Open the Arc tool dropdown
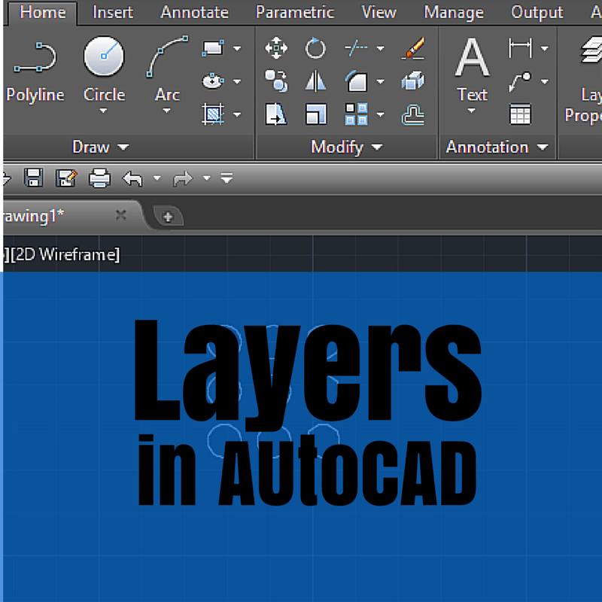602x602 pixels. tap(166, 111)
